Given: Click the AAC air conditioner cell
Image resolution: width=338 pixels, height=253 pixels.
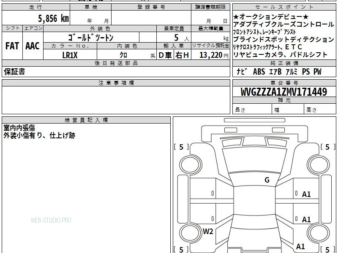Looking at the screenshot, I should pos(33,46).
